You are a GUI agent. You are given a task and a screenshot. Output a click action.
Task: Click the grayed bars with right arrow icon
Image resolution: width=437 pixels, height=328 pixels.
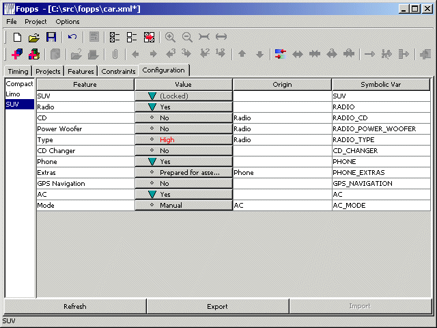(404, 54)
